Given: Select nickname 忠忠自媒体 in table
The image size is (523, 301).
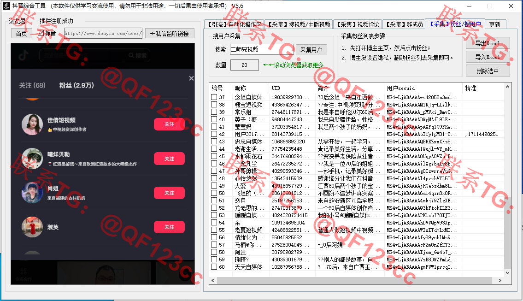Looking at the screenshot, I should click(248, 141).
